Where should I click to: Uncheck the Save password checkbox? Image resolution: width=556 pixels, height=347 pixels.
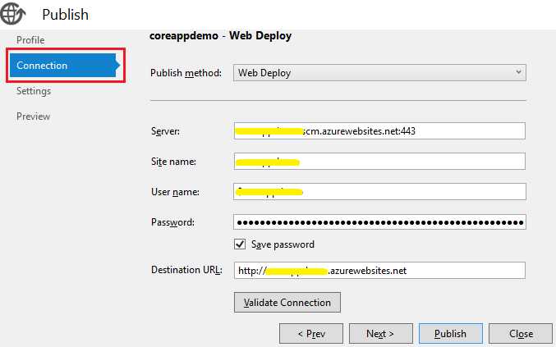(x=240, y=244)
